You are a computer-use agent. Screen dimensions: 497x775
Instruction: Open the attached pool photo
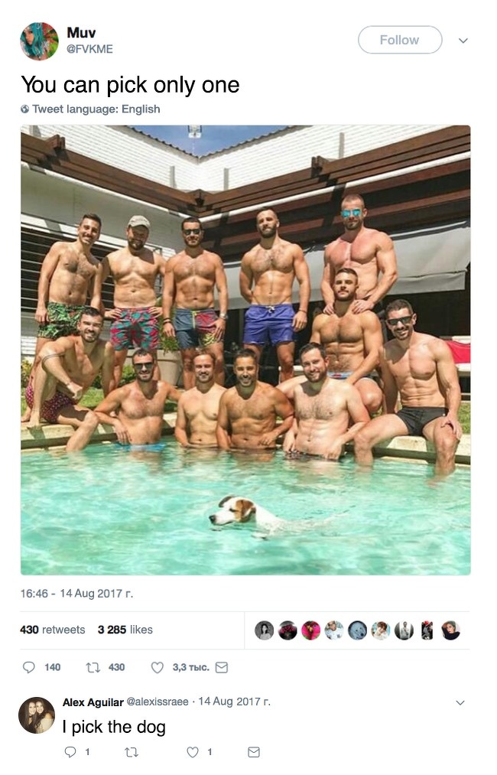(245, 350)
